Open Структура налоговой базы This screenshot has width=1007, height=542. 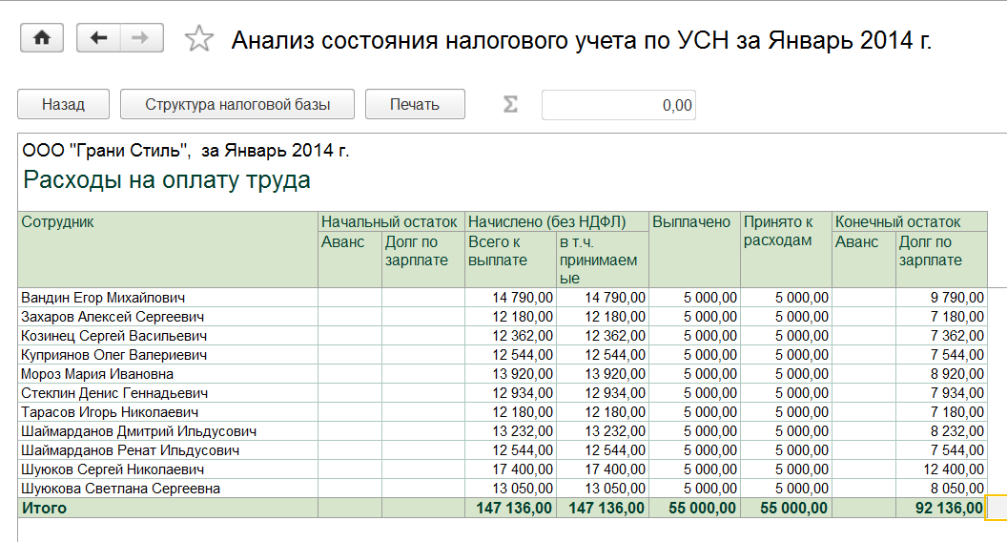click(x=237, y=105)
